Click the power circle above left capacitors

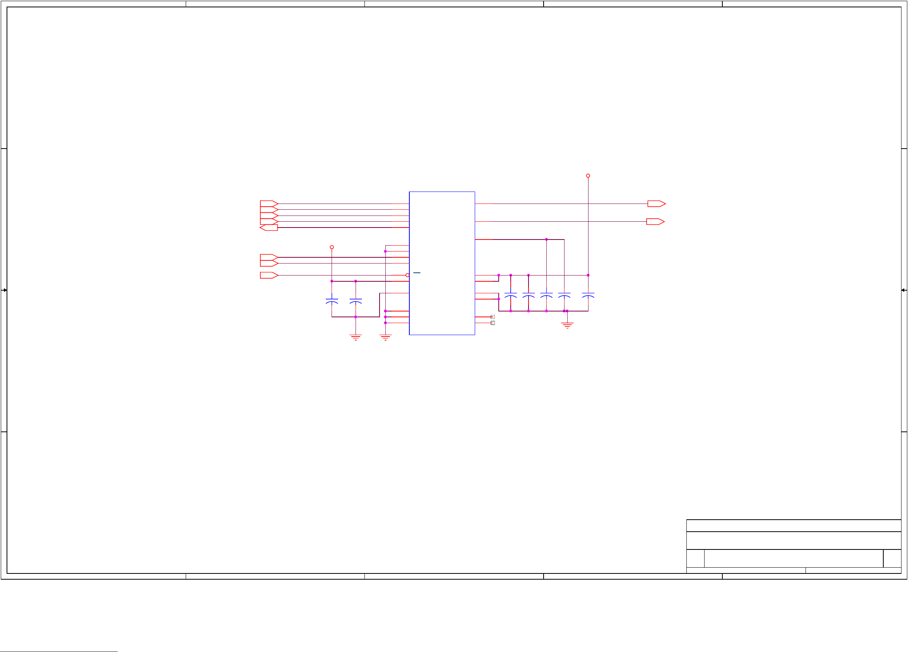click(332, 247)
